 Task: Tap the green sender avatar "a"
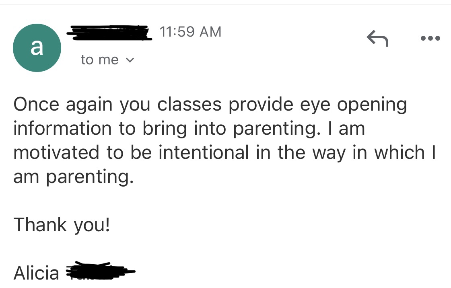pos(37,48)
